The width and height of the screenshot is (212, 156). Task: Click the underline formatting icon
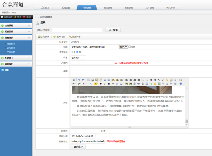tap(108, 84)
